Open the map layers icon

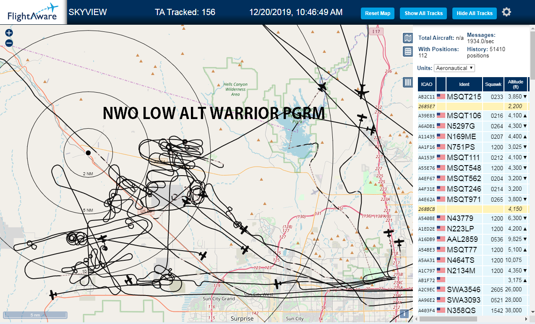click(x=407, y=39)
